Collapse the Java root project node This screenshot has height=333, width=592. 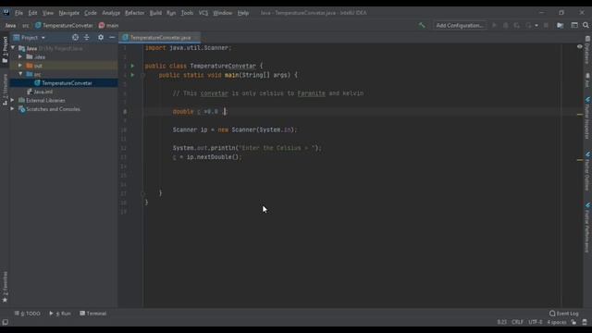click(x=13, y=48)
